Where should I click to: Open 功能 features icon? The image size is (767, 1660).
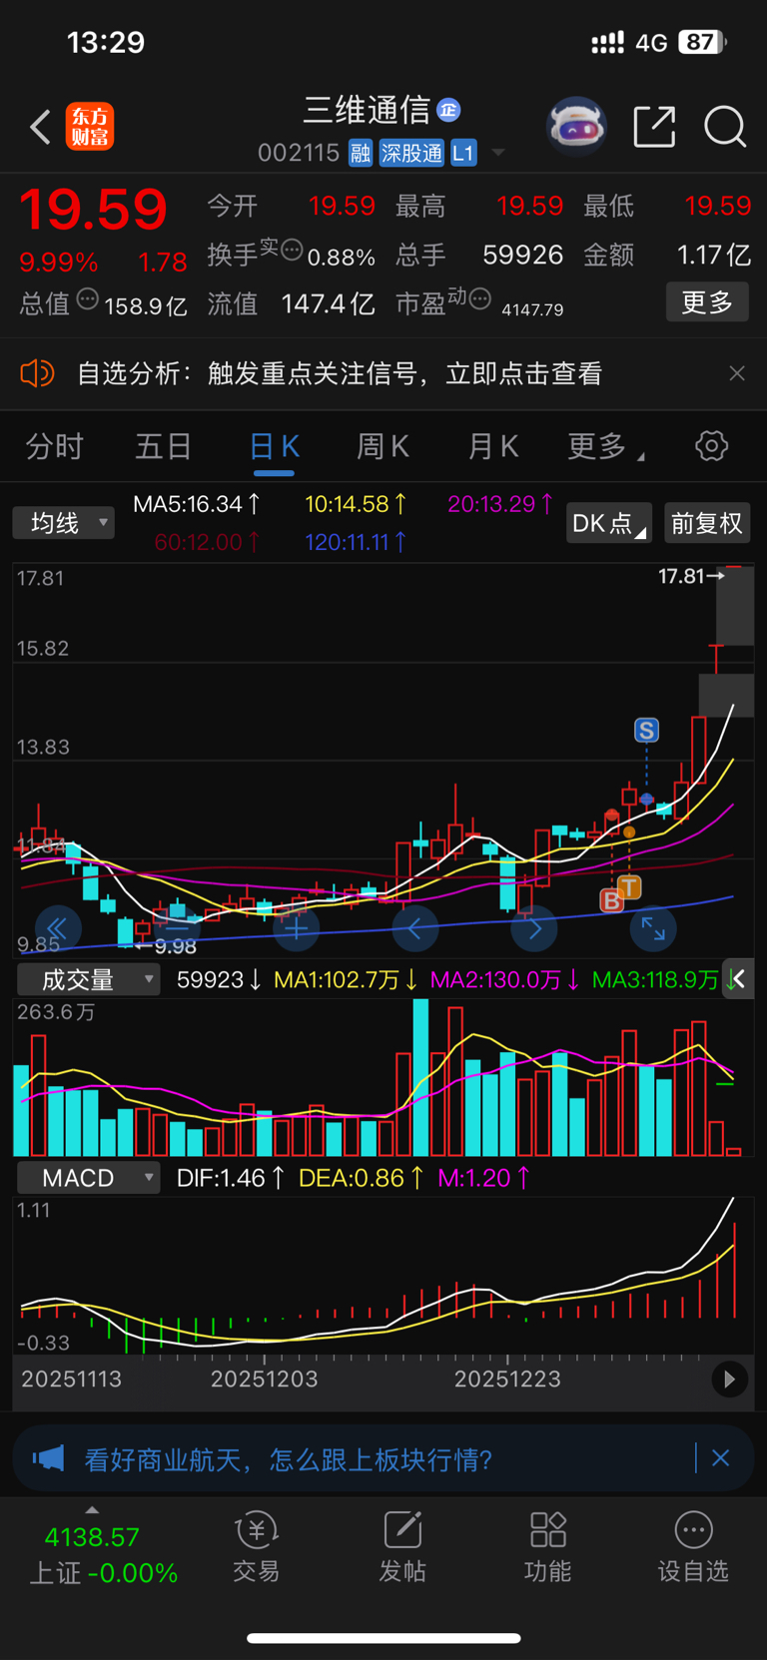[548, 1546]
